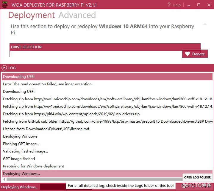Screen dimensions: 214x191
Task: Select 'GPT image flashed' log entry
Action: [x=107, y=158]
